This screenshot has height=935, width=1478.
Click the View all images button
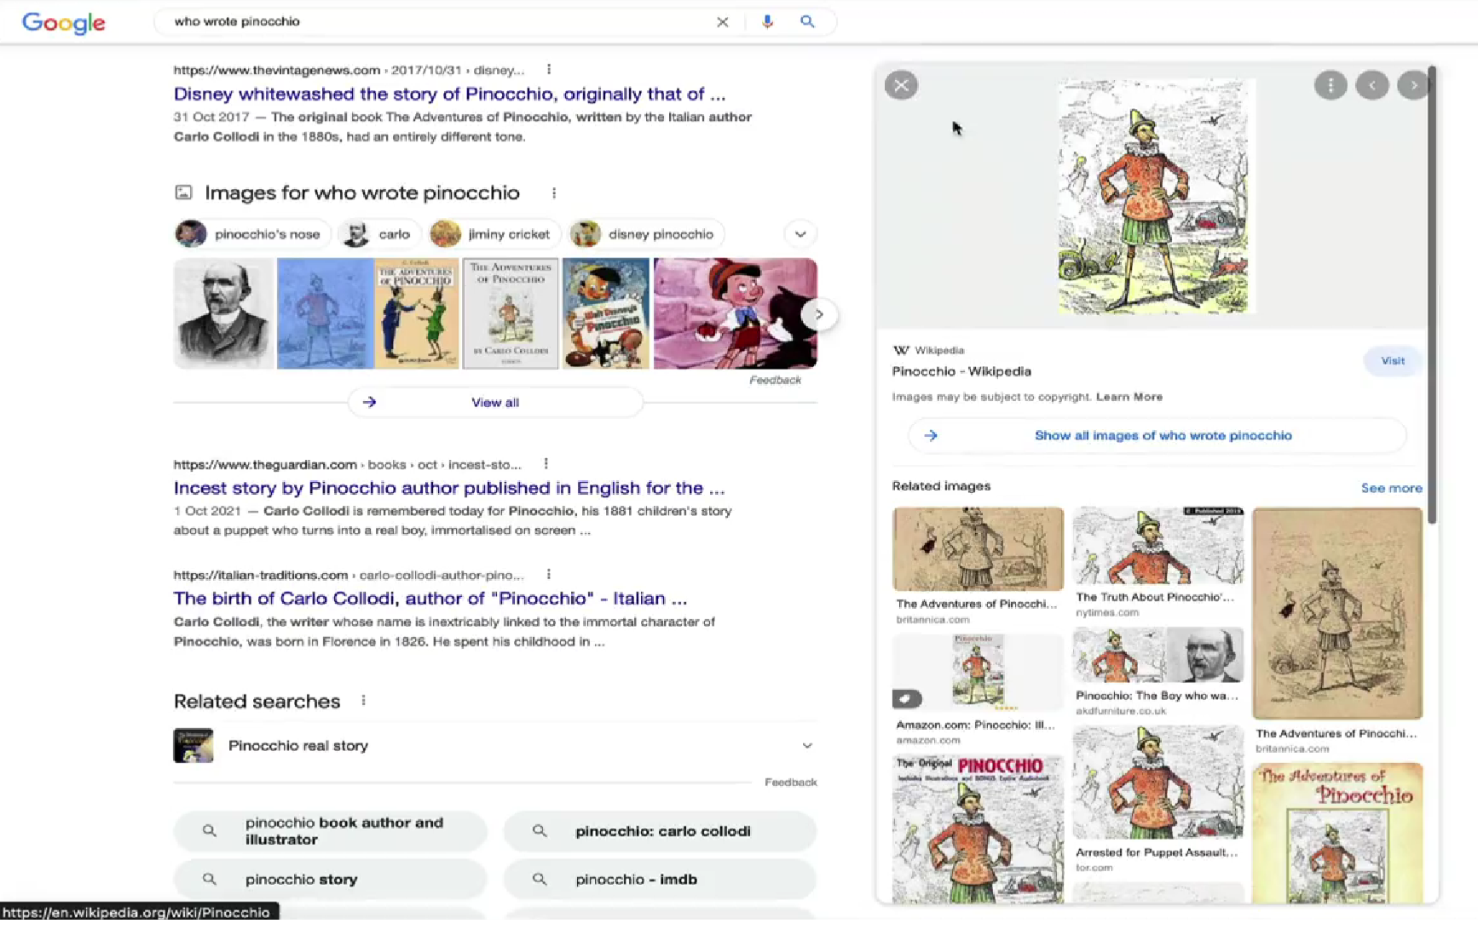[x=495, y=402]
